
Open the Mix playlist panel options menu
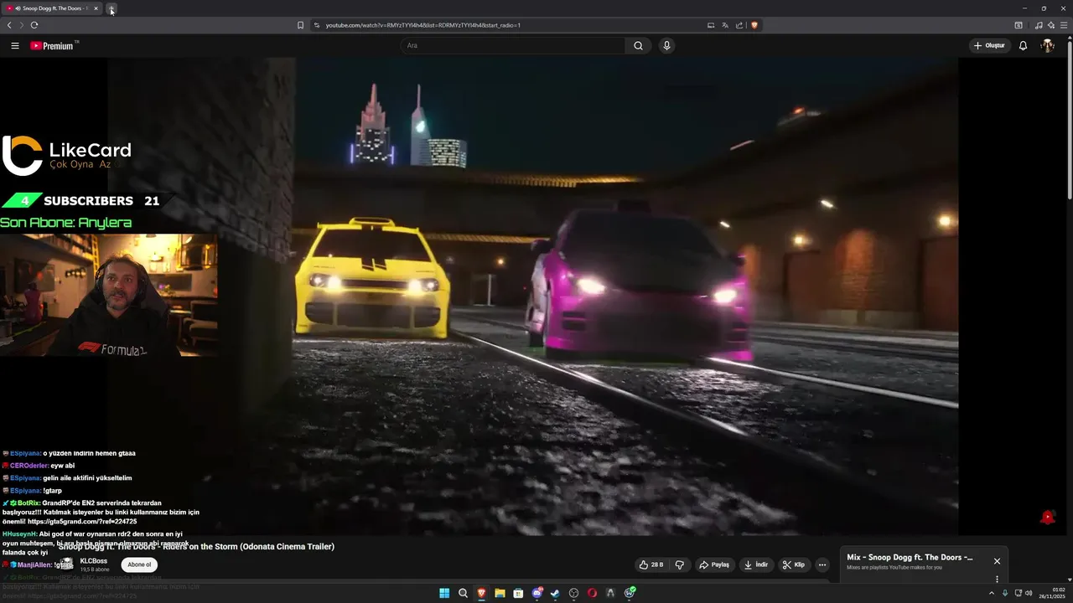tap(997, 579)
